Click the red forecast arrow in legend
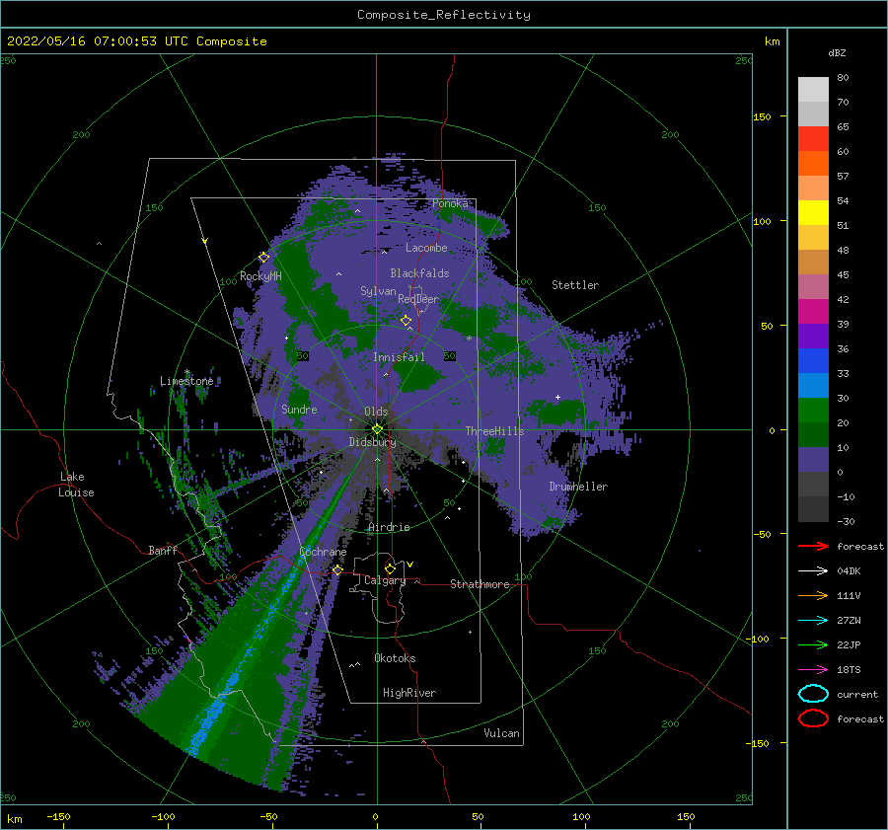 813,546
